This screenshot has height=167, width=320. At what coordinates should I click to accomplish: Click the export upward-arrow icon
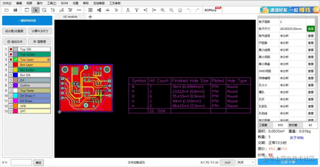tap(128, 10)
